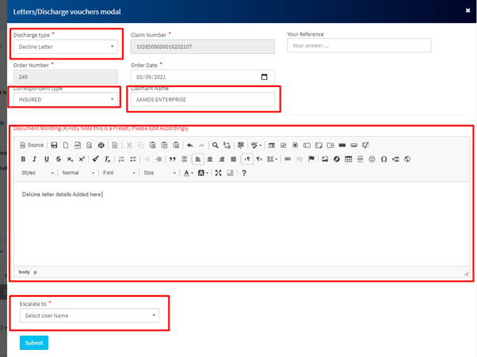
Task: Expand the Escalate to user dropdown
Action: coord(89,316)
